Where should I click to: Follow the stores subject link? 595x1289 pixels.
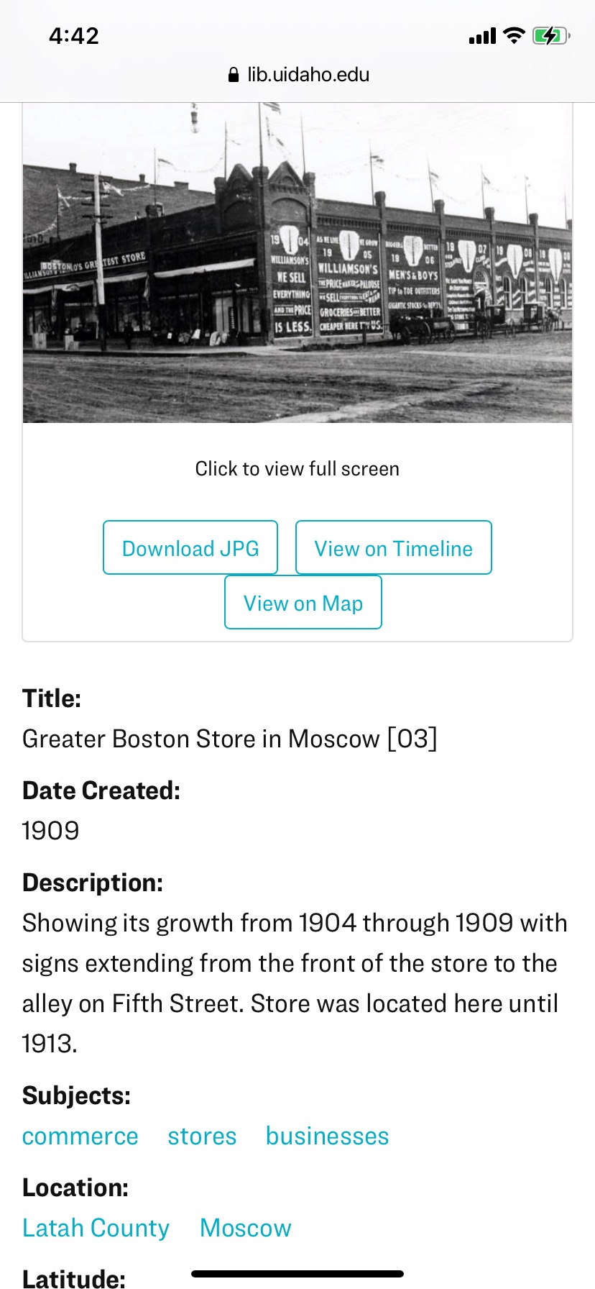(202, 1136)
